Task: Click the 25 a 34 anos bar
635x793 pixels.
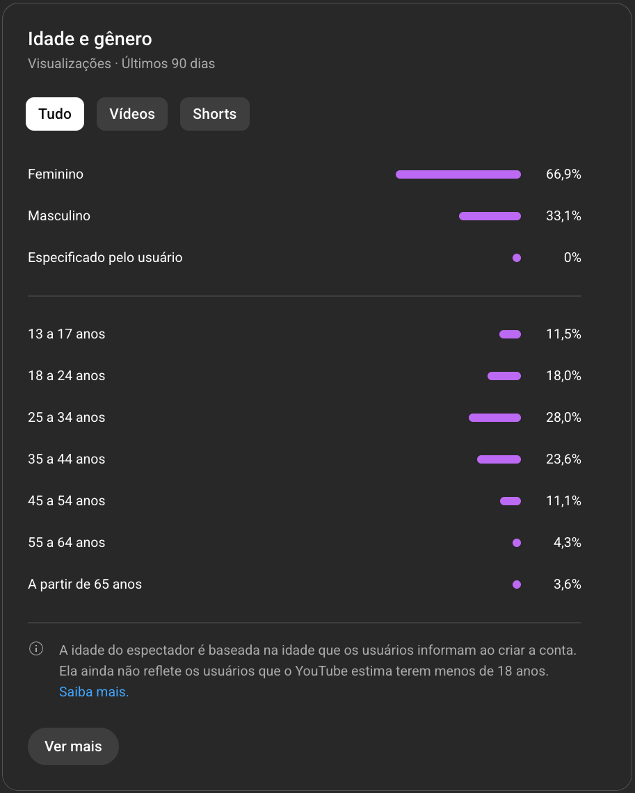Action: tap(495, 418)
